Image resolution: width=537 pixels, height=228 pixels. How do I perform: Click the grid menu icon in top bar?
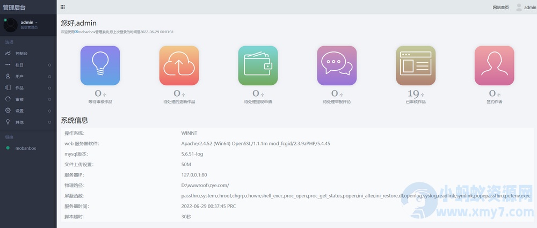(62, 7)
